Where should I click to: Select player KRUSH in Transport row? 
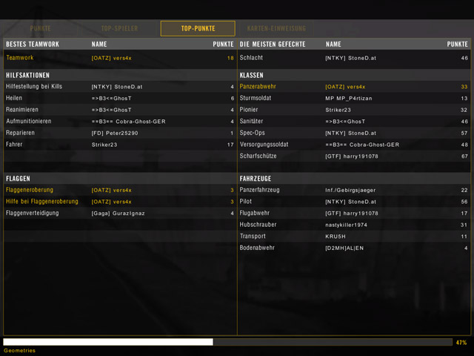336,237
